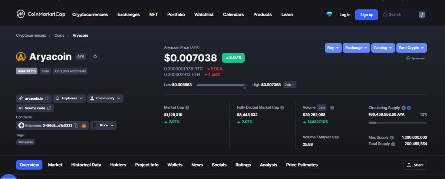
Task: Click the Ethereum chain logo icon
Action: [21, 126]
